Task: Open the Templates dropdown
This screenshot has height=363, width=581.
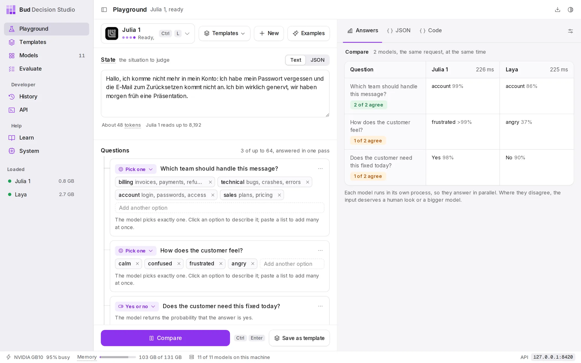Action: click(x=224, y=33)
